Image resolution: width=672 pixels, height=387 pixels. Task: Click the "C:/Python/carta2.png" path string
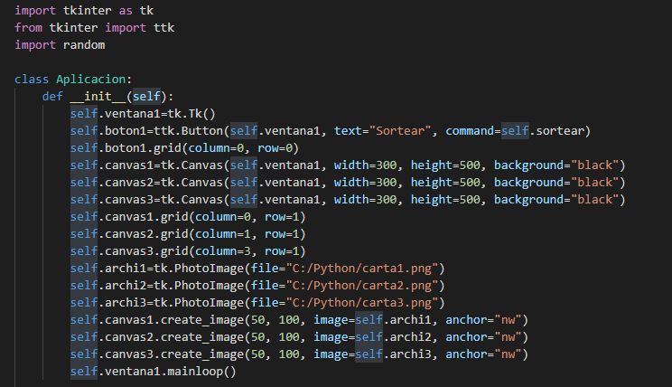click(362, 286)
